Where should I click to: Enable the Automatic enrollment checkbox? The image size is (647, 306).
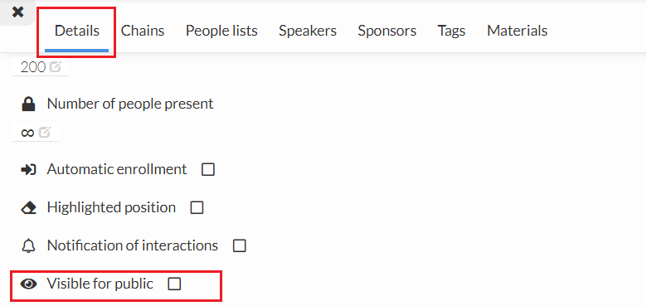[x=208, y=169]
